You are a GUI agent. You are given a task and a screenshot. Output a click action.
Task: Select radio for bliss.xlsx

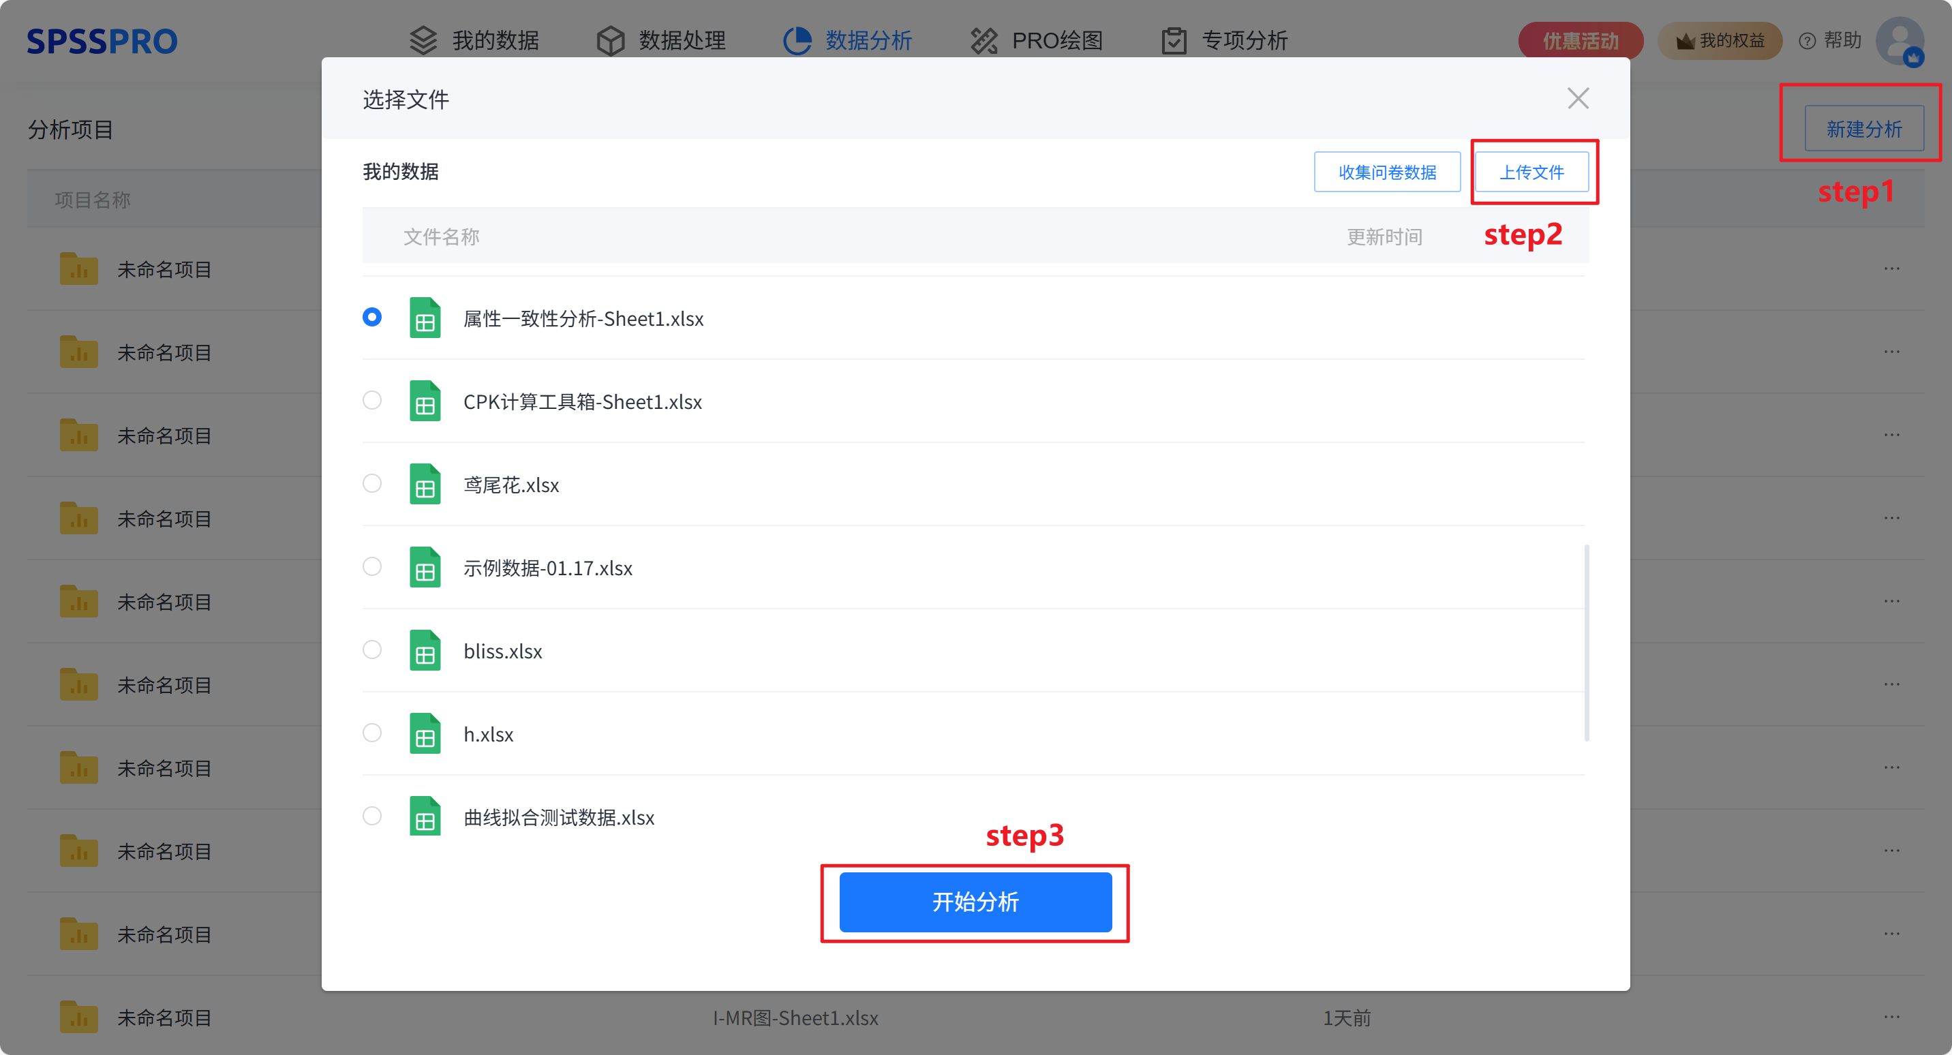pos(372,649)
